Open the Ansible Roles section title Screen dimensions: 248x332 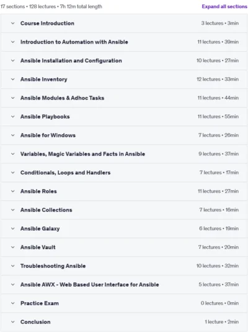[38, 191]
